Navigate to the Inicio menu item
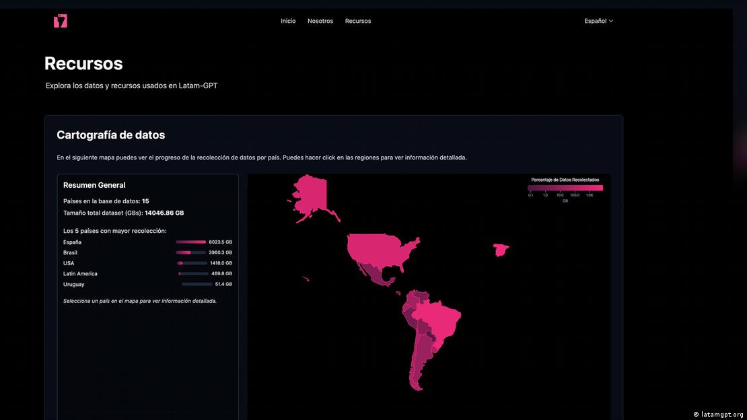747x420 pixels. pyautogui.click(x=288, y=21)
